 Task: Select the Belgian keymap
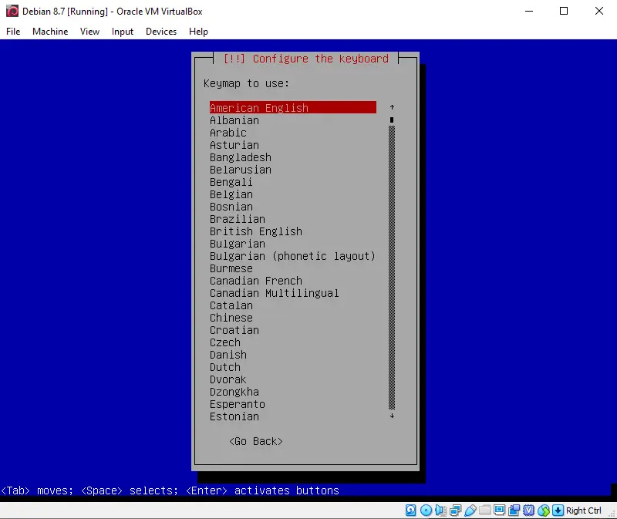[293, 194]
